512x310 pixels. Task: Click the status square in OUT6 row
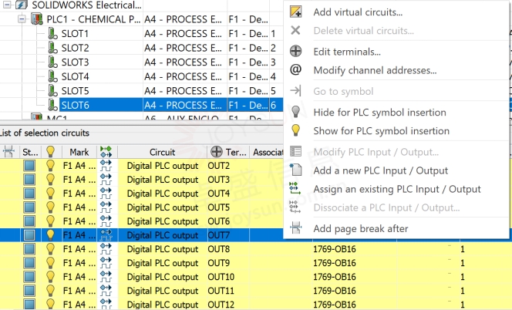click(30, 221)
